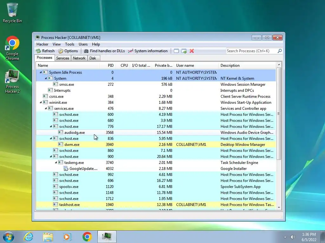Select the spoolsv.exe process row
This screenshot has height=243, width=325.
[x=156, y=186]
